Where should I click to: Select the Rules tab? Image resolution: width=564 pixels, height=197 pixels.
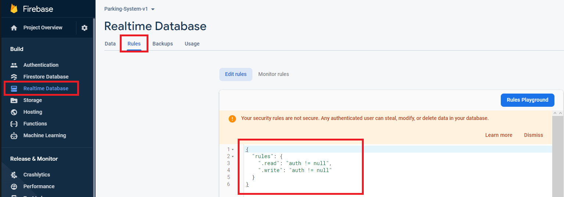[x=134, y=44]
